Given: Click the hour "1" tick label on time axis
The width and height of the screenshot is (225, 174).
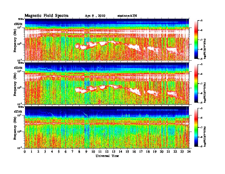Looking at the screenshot, I should tap(32, 152).
